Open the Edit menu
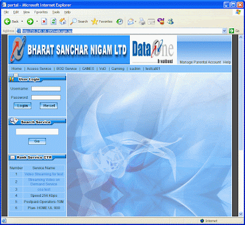Screen dimensions: 245x225 point(16,12)
